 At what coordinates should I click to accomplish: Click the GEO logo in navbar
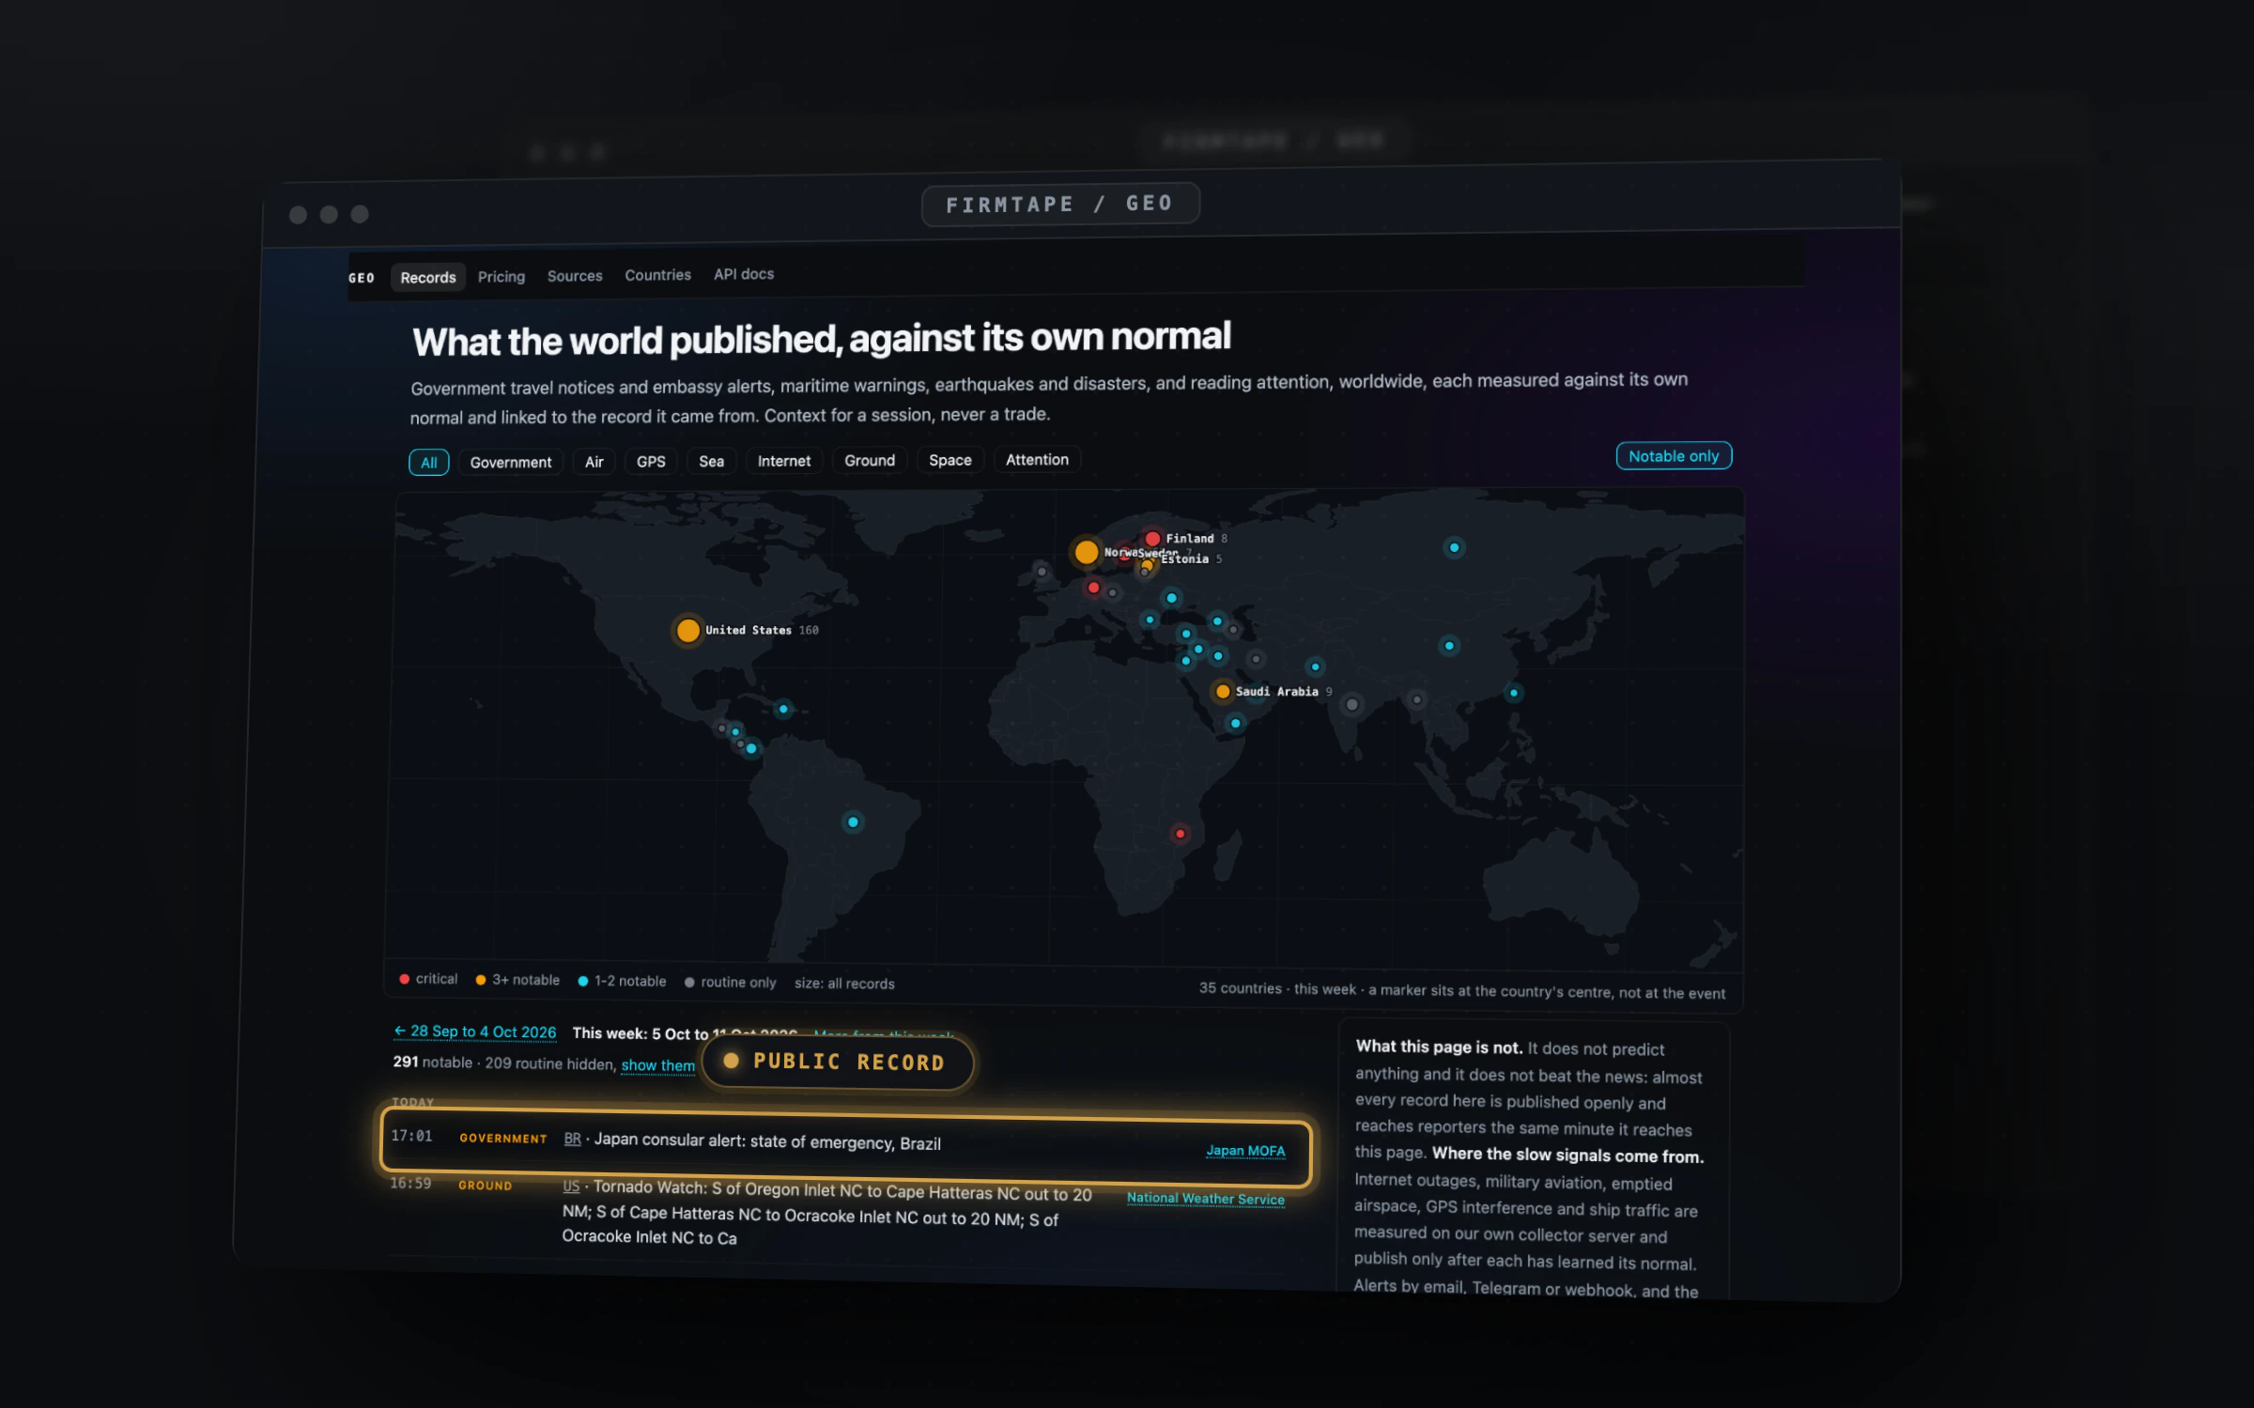pyautogui.click(x=362, y=278)
